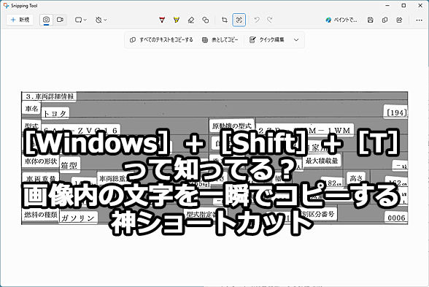Click 表としてコピー button
Screen dimensions: 429x287
(x=220, y=39)
